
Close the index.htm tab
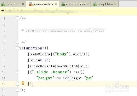pyautogui.click(x=23, y=4)
